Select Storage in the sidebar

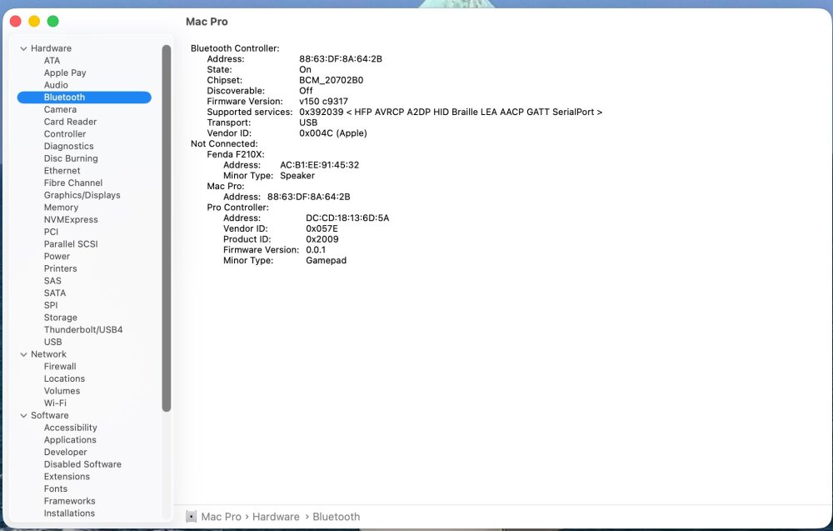(x=61, y=318)
